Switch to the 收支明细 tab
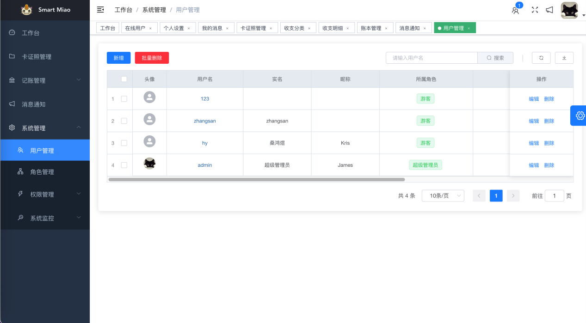 click(x=333, y=28)
